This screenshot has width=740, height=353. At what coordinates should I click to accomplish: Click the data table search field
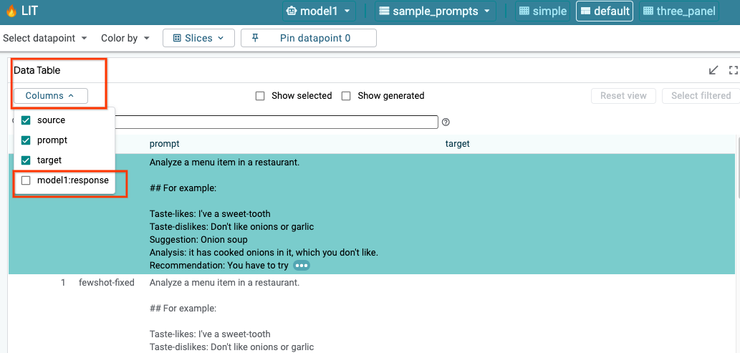(x=276, y=122)
